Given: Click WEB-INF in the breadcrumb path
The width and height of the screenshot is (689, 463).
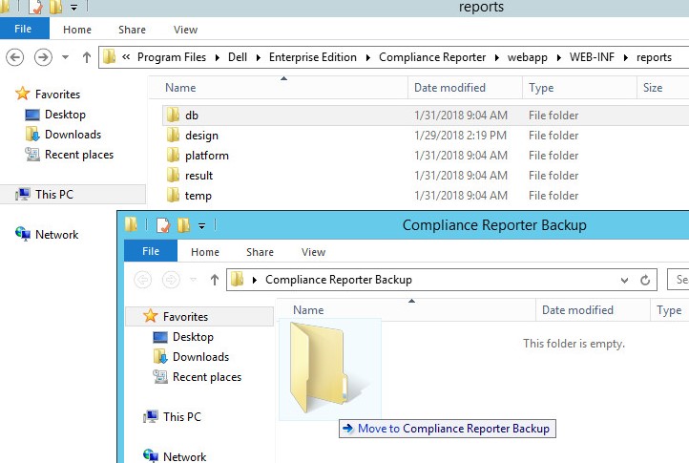Looking at the screenshot, I should point(592,57).
